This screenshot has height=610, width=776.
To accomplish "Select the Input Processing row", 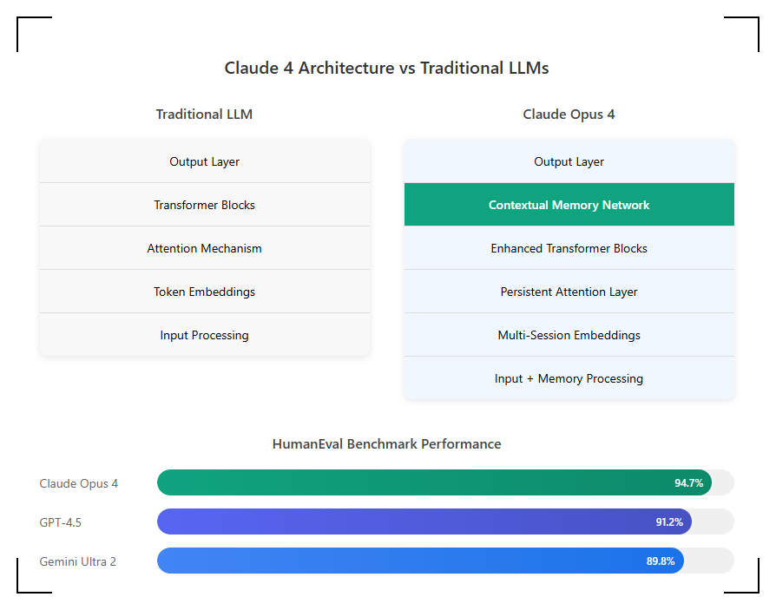I will point(204,335).
